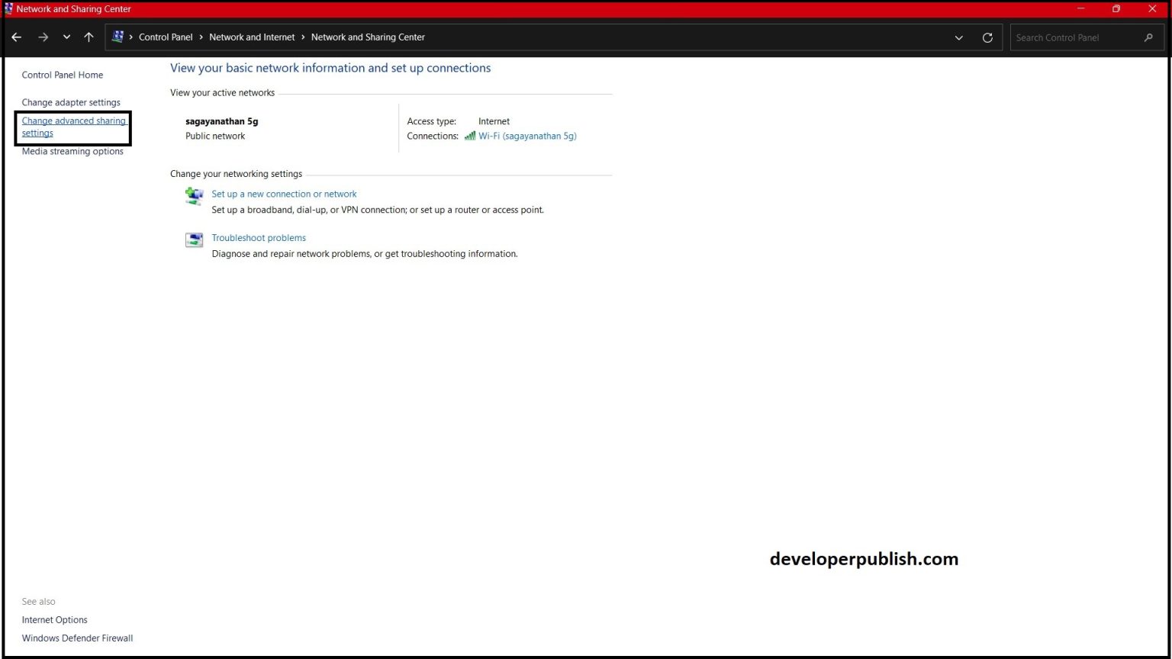This screenshot has width=1172, height=659.
Task: Click the Control Panel icon in address bar
Action: (118, 37)
